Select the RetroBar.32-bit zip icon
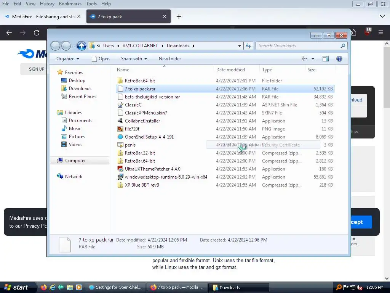Viewport: 390px width, 293px height. pos(120,153)
